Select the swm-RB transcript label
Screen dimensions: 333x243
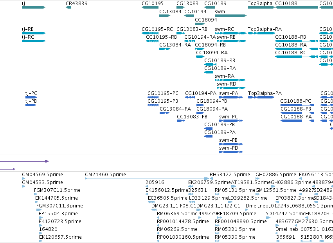click(226, 37)
